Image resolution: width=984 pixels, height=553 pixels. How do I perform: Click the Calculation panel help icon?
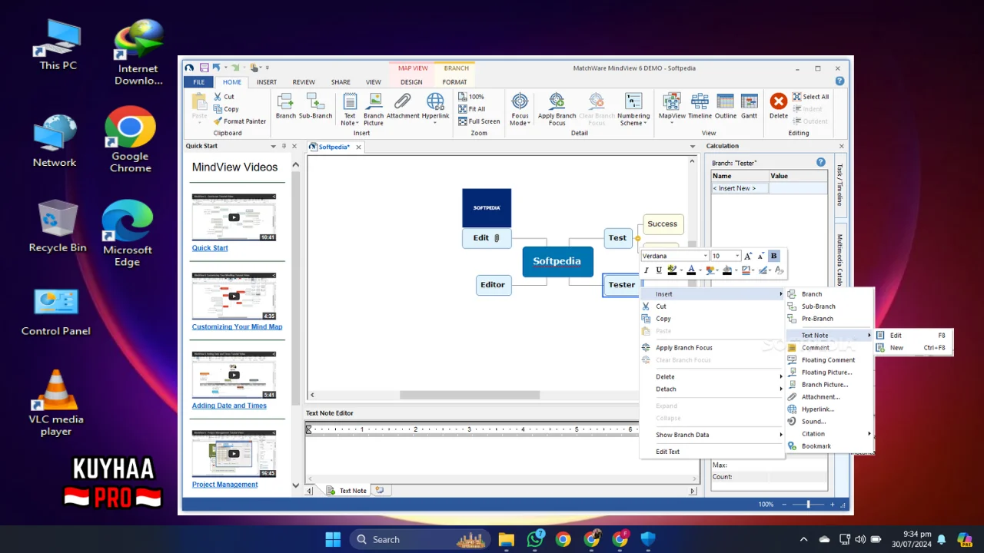pos(820,162)
